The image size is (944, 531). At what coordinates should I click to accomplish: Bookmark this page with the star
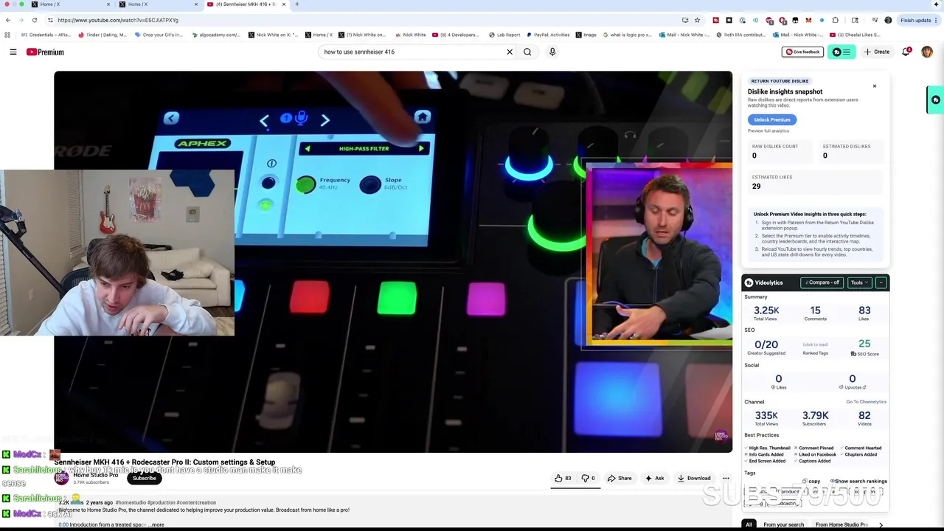697,20
